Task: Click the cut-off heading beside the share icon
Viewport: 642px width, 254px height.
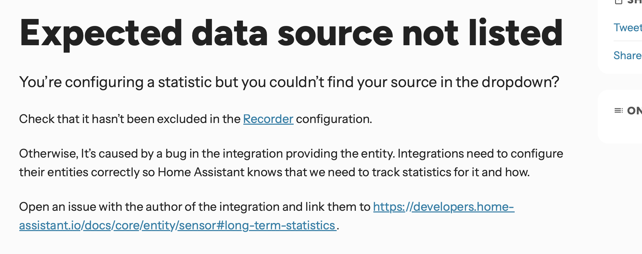Action: tap(634, 2)
